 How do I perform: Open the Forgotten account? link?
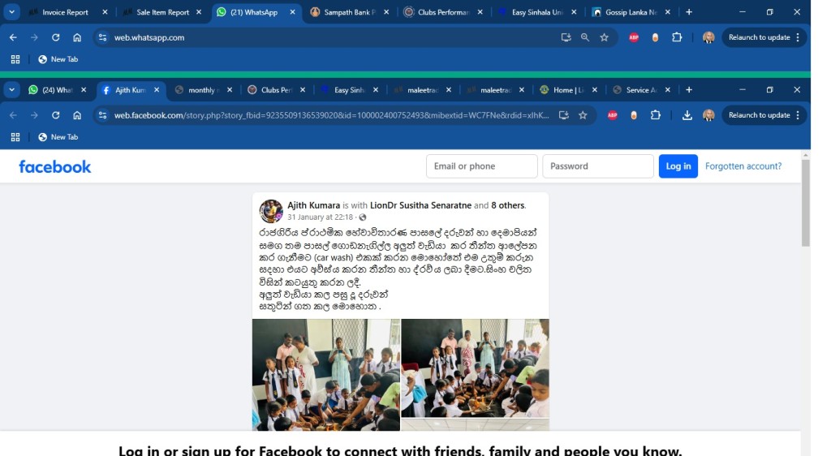click(x=743, y=166)
